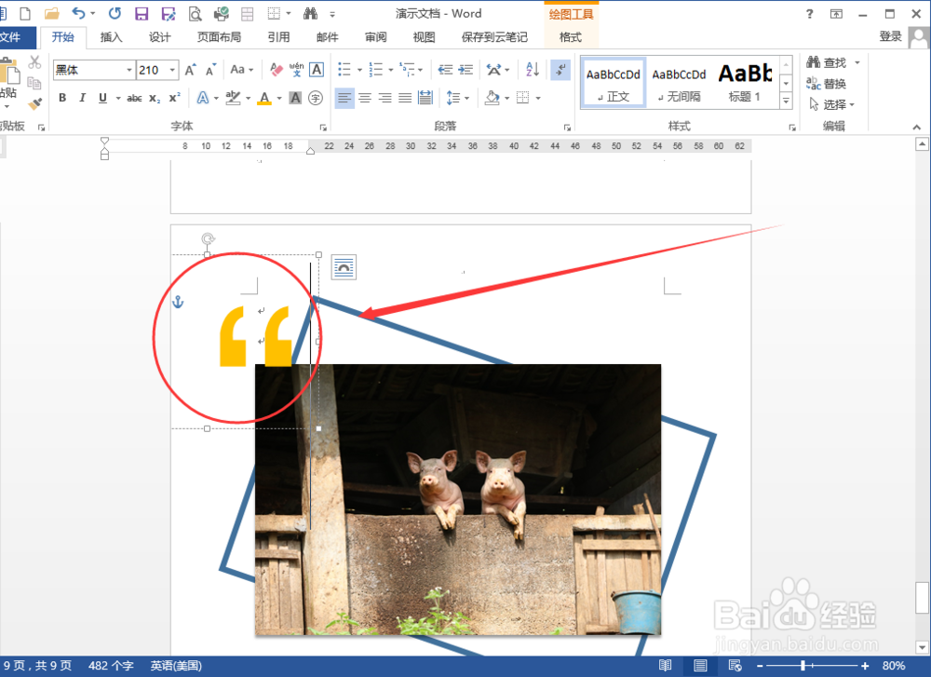Apply the 标题 1 style

745,83
